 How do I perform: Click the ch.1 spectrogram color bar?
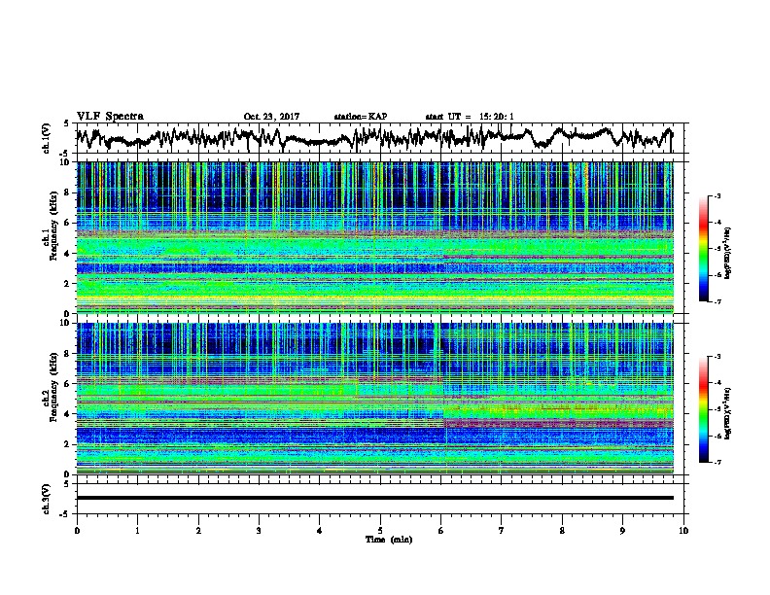703,248
